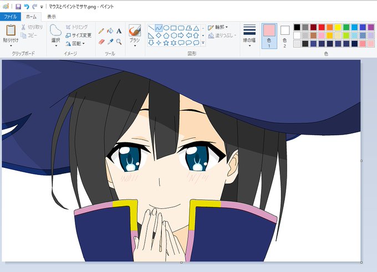Image resolution: width=377 pixels, height=272 pixels.
Task: Choose the Six-point star shape
Action: point(174,43)
